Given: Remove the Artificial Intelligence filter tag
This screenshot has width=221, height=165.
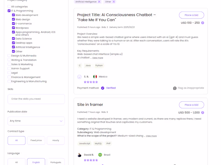Looking at the screenshot, I should [x=99, y=2].
